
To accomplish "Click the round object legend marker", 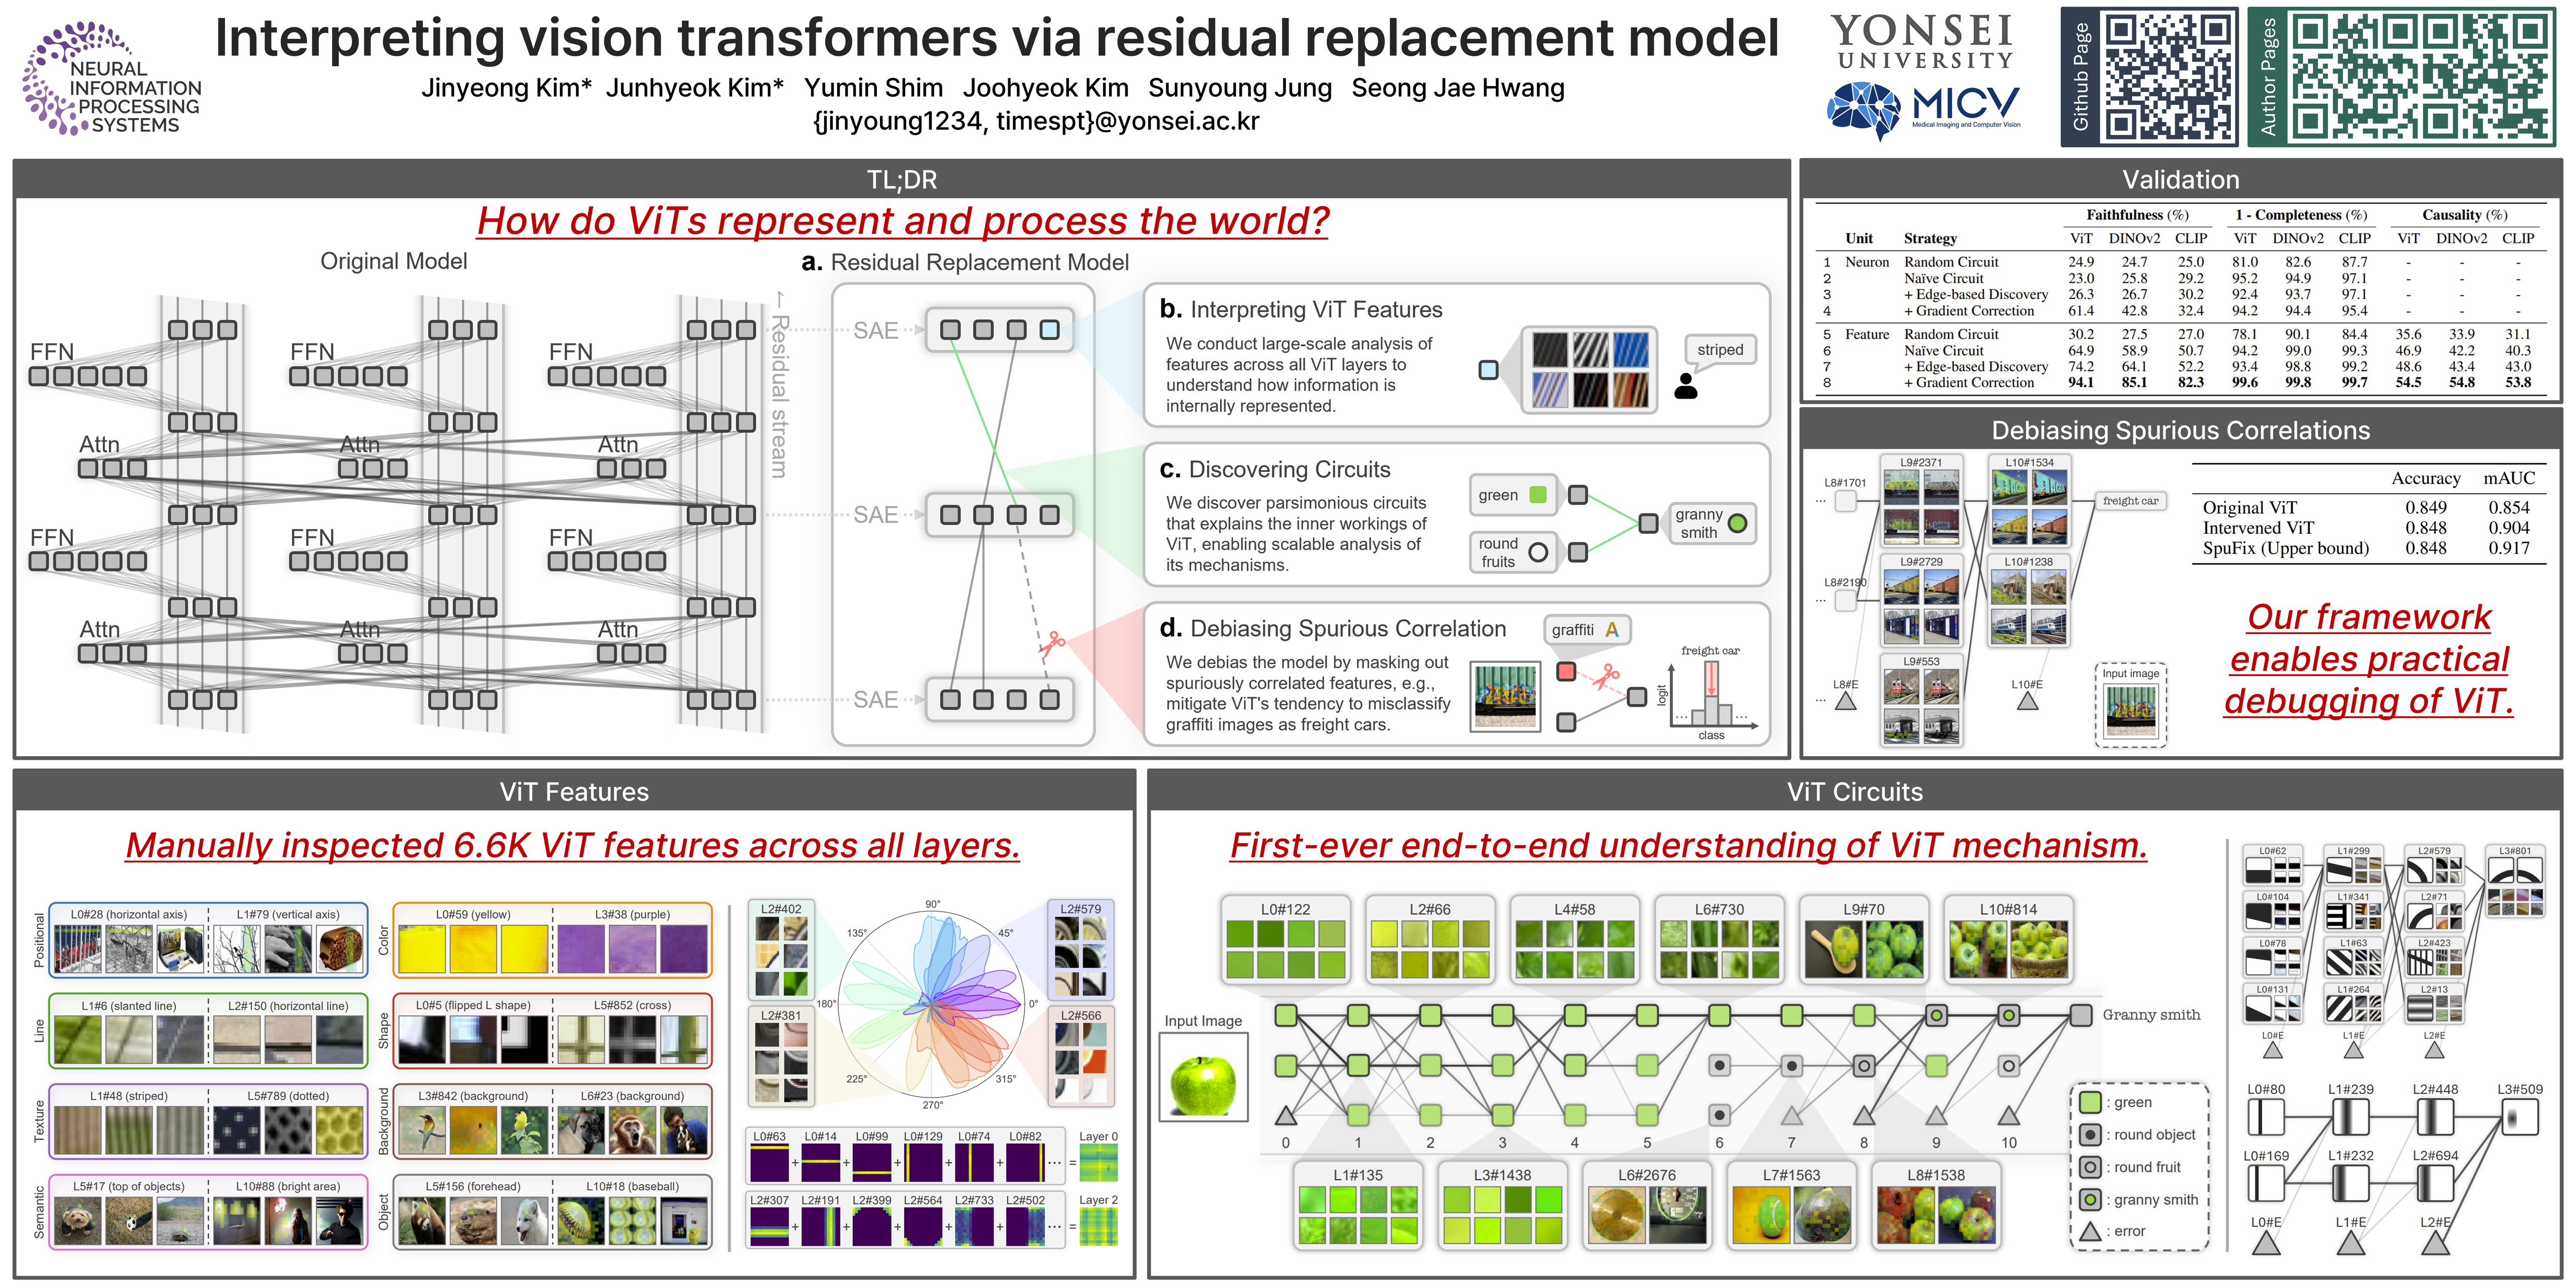I will click(x=2090, y=1135).
